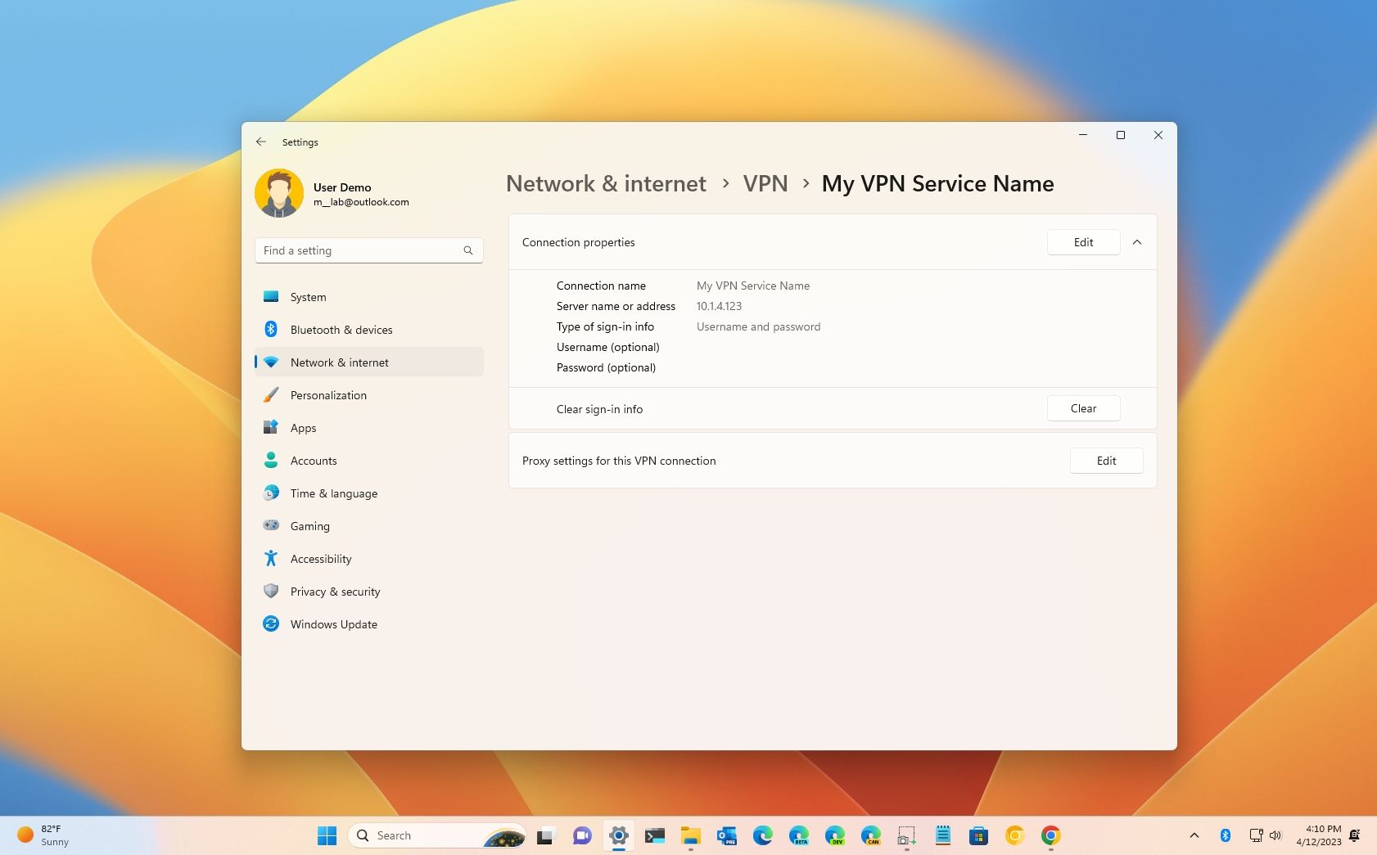Open Microsoft Store from taskbar
This screenshot has height=855, width=1377.
[x=979, y=835]
